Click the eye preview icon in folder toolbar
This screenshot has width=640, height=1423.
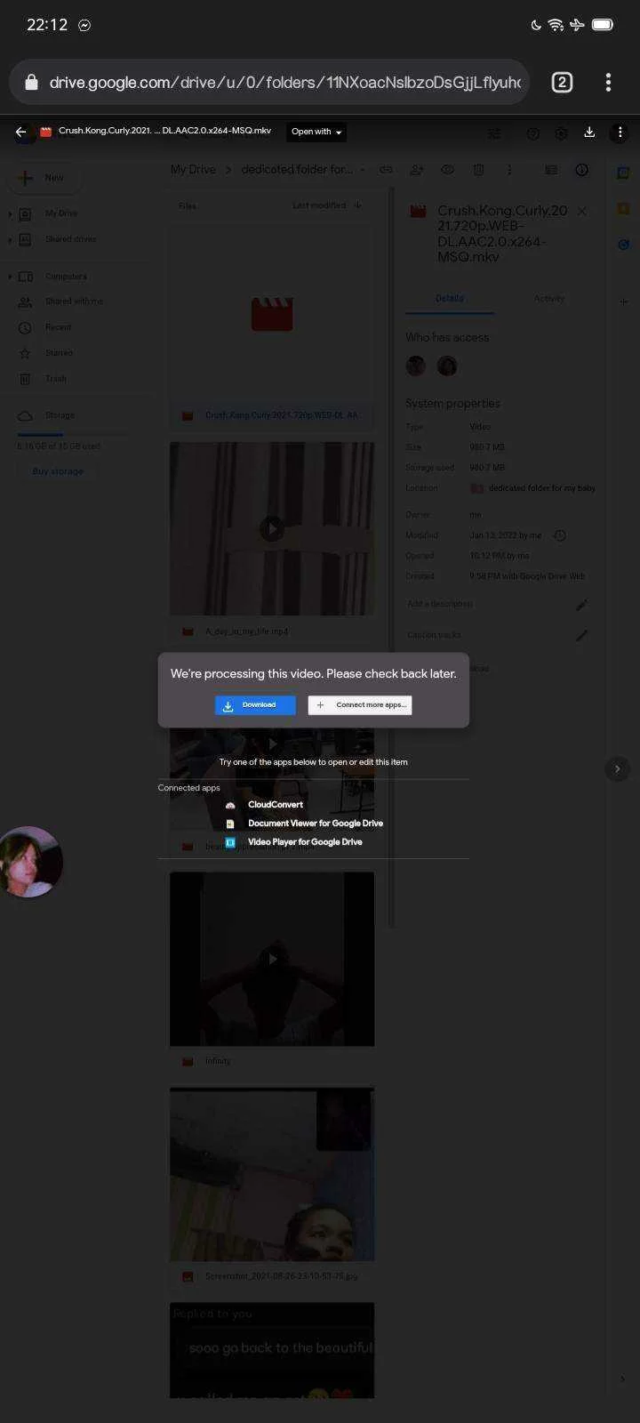447,169
